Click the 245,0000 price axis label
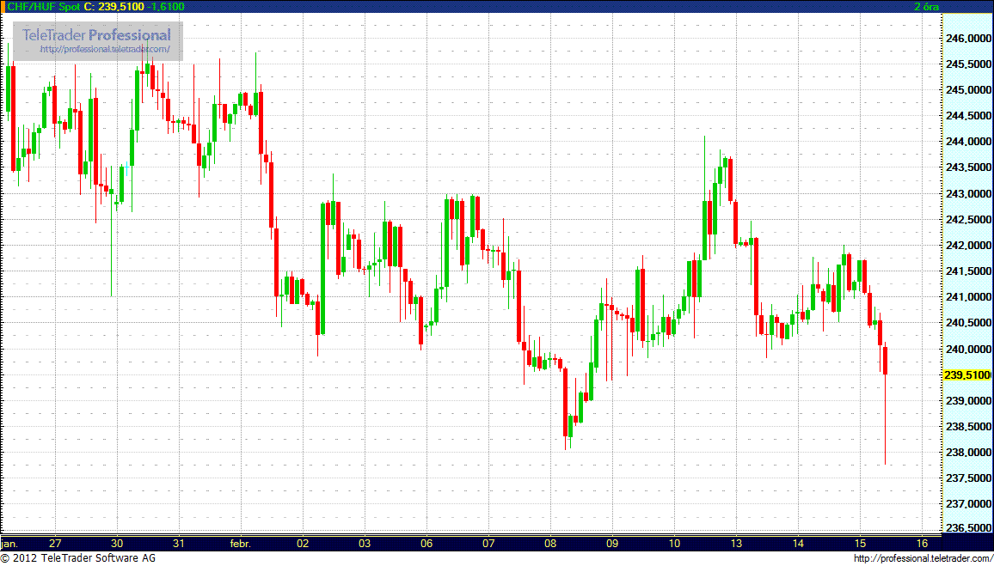Viewport: 994px width, 566px height. click(x=967, y=90)
